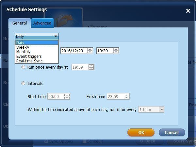196x147 pixels.
Task: Confirm settings with the OK button
Action: pos(141,133)
